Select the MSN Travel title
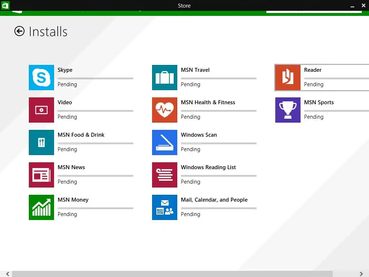 [195, 70]
